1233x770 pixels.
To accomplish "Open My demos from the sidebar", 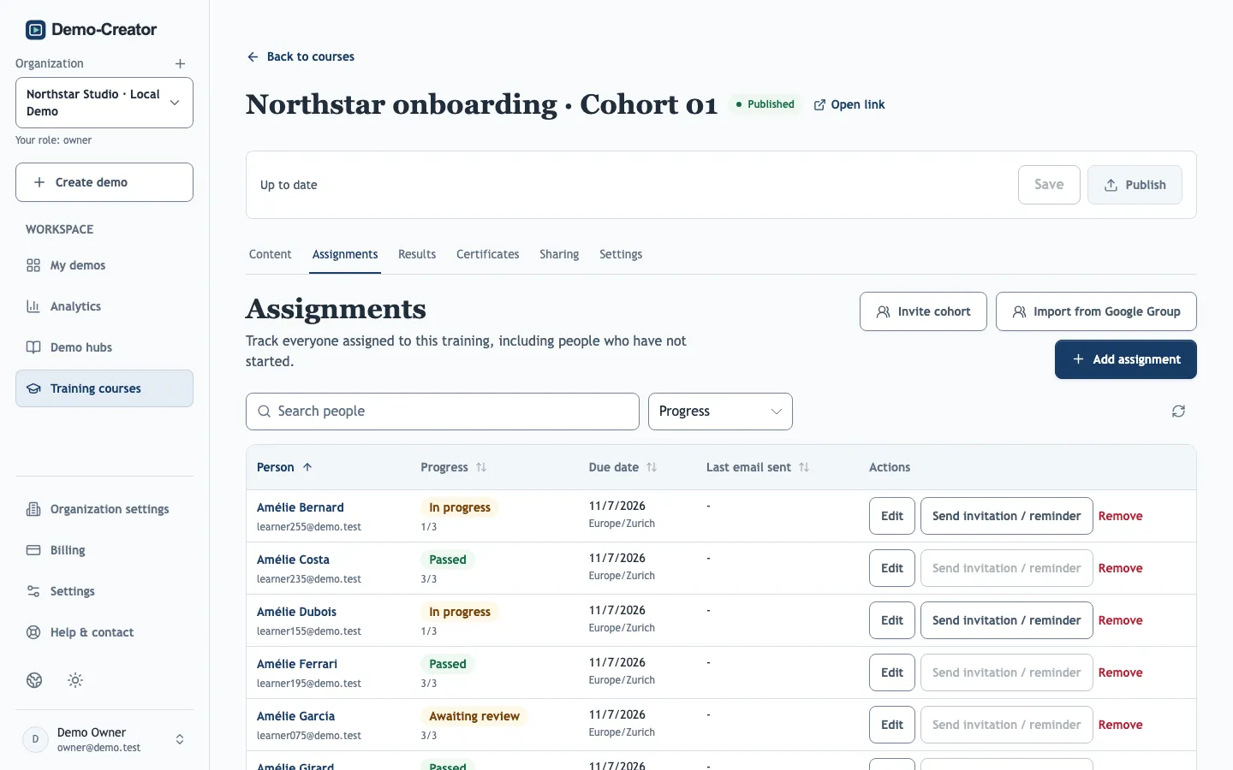I will click(104, 265).
